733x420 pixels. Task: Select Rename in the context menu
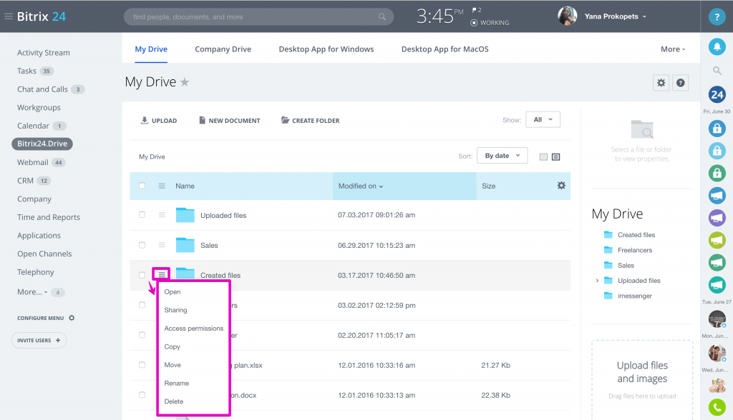177,383
